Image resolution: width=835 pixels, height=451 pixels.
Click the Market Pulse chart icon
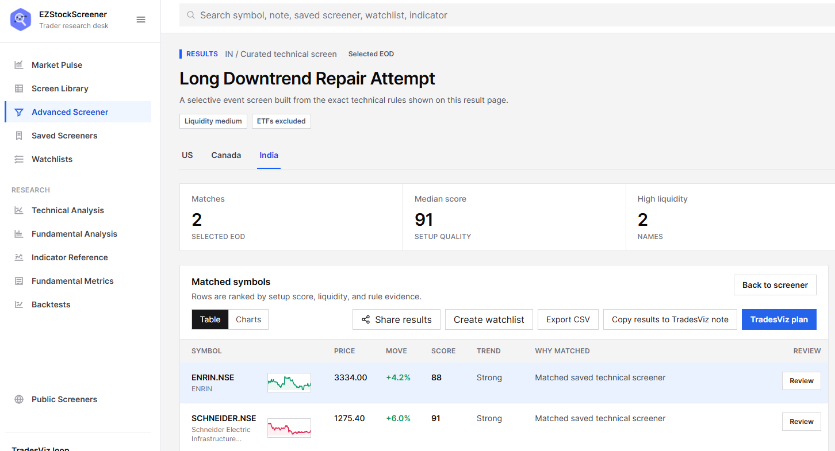[19, 65]
